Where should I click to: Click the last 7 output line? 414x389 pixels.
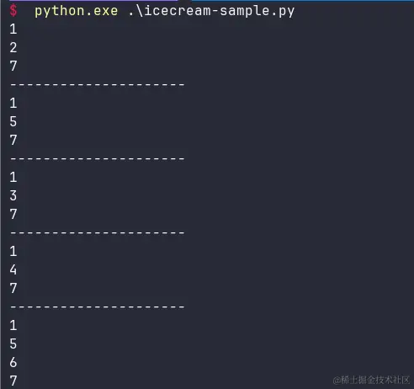[13, 381]
